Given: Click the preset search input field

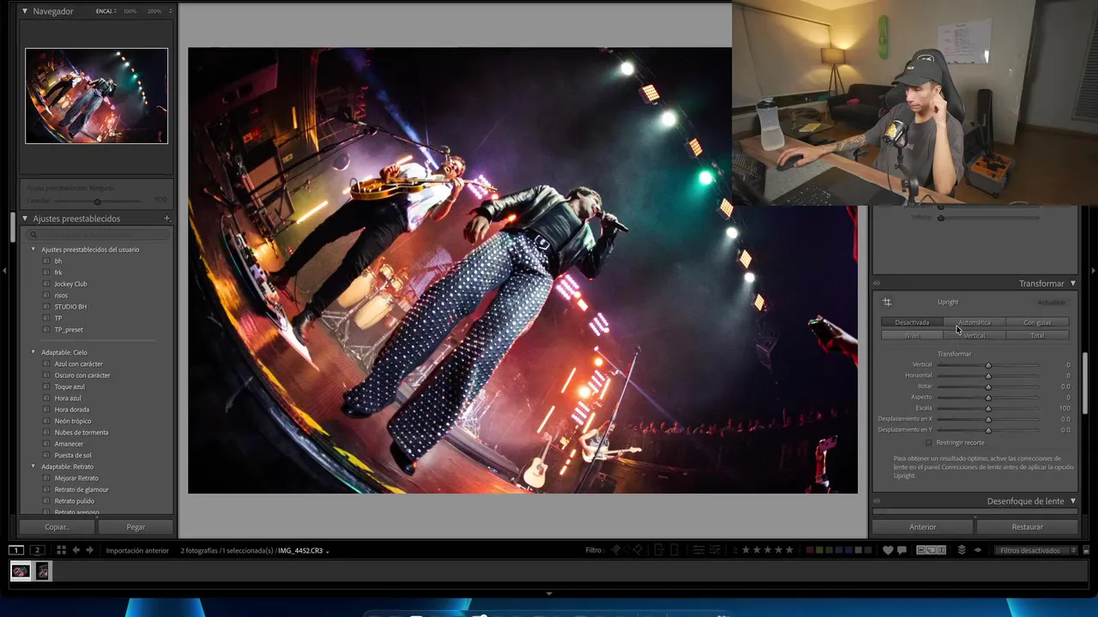Looking at the screenshot, I should [x=96, y=234].
